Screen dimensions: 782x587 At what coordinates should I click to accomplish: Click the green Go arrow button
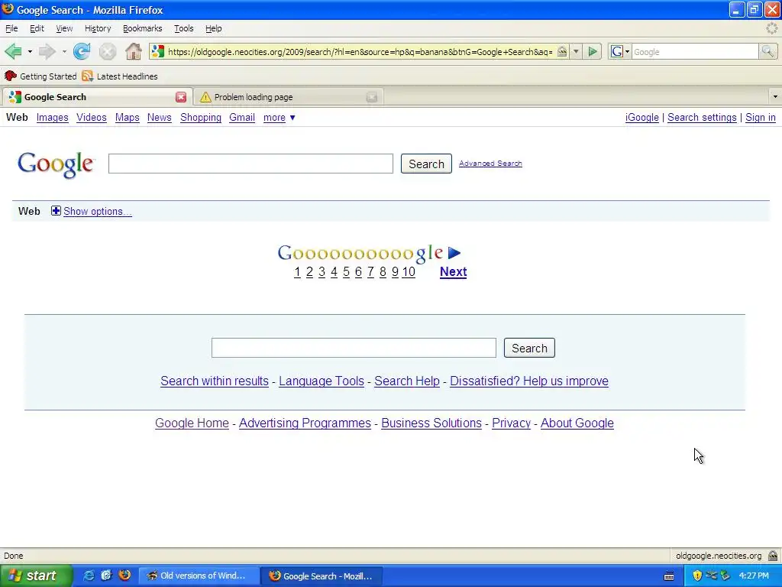coord(593,51)
